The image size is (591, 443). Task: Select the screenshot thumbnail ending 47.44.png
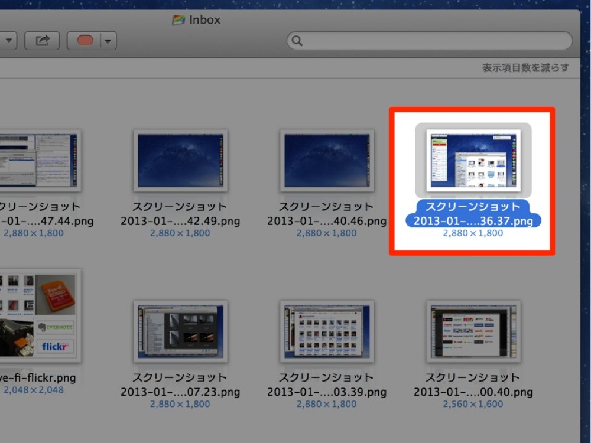coord(40,161)
